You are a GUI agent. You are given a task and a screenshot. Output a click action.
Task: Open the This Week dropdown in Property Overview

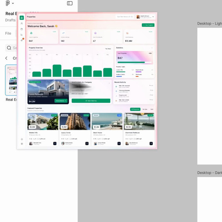coord(108,49)
